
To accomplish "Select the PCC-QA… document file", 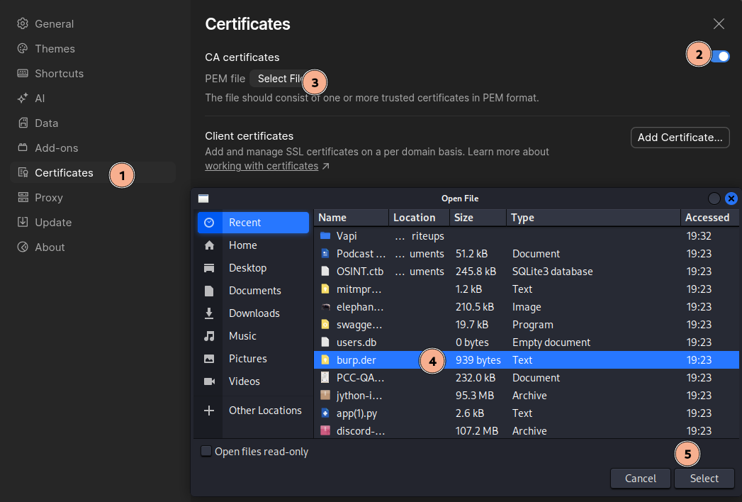I will click(x=527, y=377).
